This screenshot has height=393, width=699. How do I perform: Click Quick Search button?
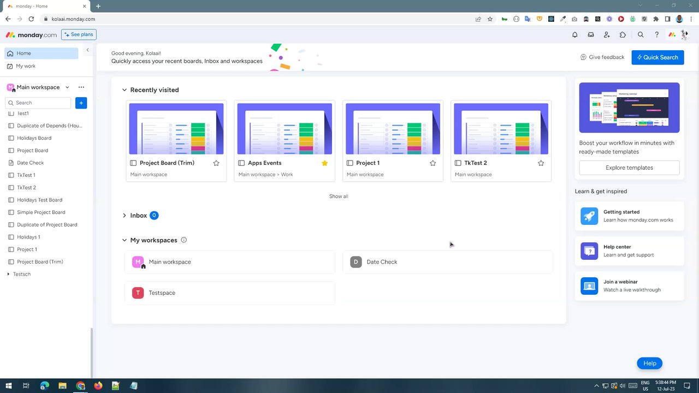click(x=657, y=57)
